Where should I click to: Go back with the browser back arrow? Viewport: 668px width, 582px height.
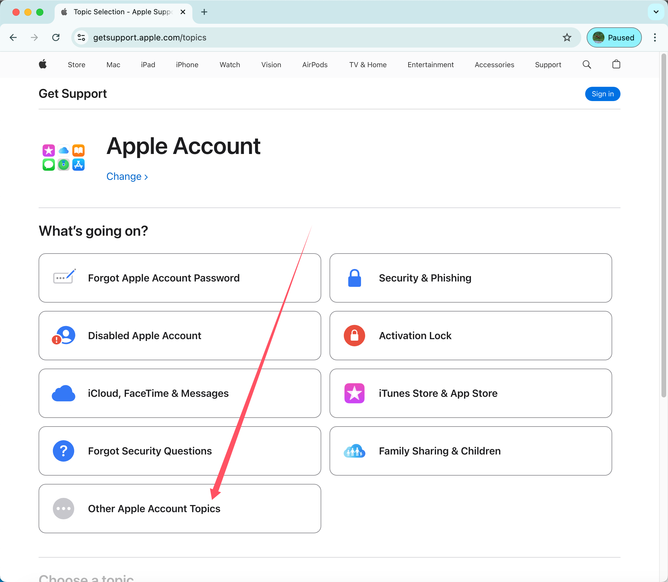click(13, 38)
